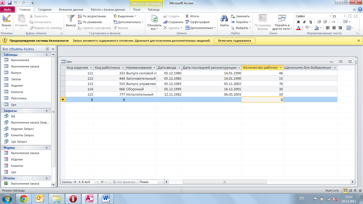
Task: Open Выделение filter dropdown
Action: tap(125, 16)
